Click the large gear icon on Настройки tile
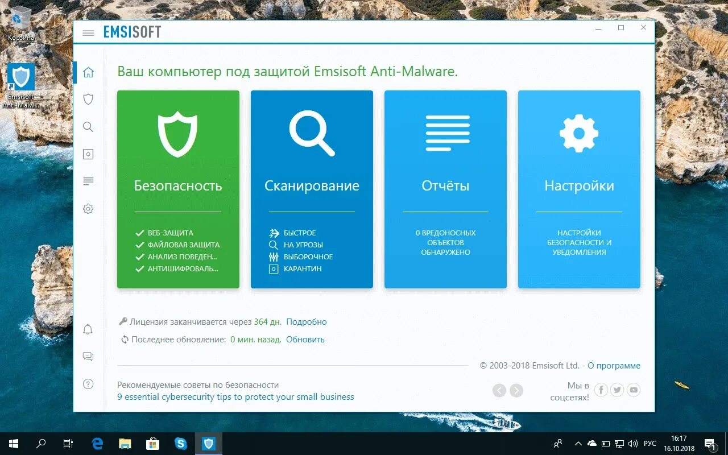 pos(579,133)
